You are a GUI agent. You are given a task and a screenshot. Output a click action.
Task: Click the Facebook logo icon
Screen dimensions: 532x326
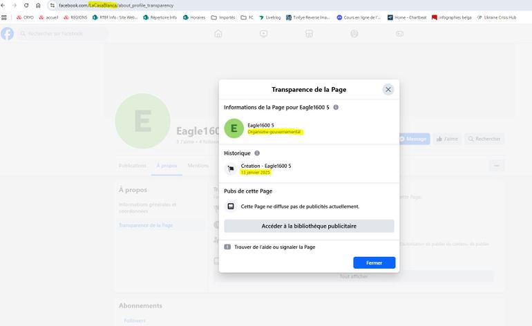tap(7, 33)
